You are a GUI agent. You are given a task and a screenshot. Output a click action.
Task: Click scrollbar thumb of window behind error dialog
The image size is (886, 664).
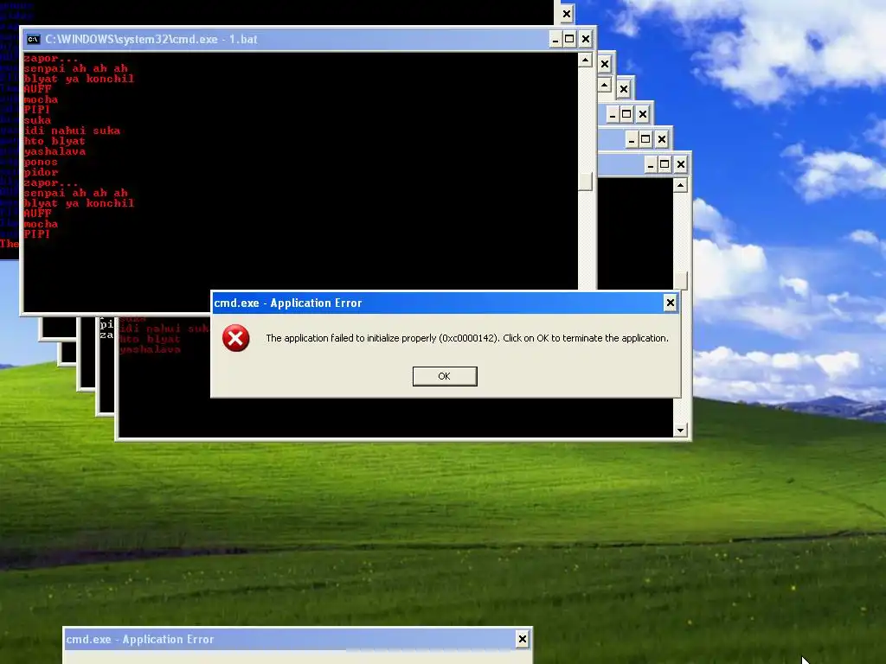680,281
